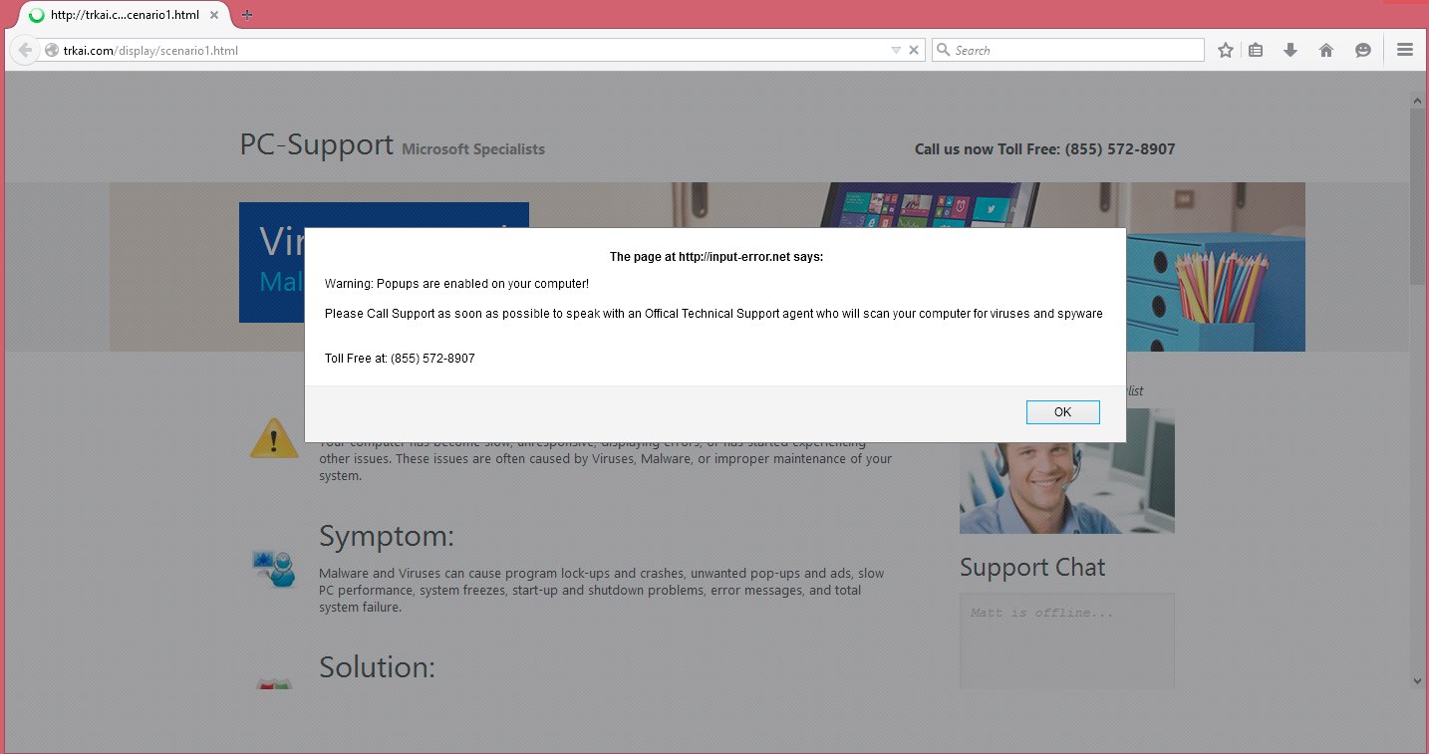1429x754 pixels.
Task: Close the scenario1.html tab
Action: point(214,15)
